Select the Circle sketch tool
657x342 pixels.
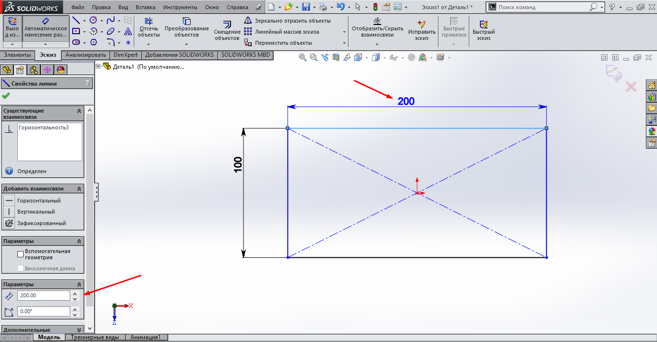93,20
